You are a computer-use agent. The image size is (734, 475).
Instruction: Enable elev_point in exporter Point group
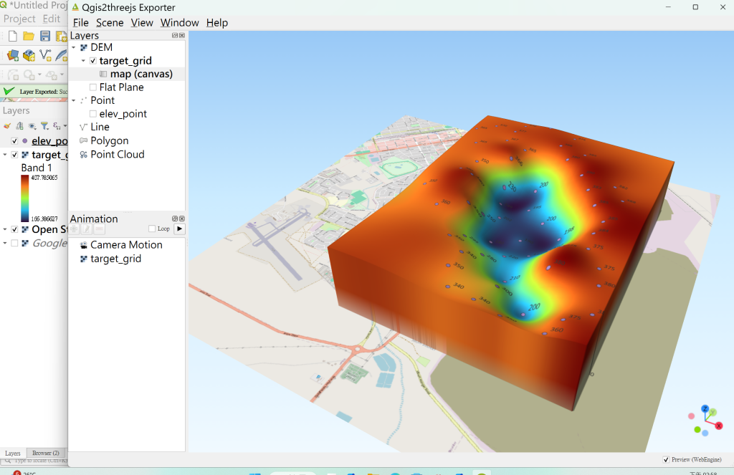click(x=93, y=114)
